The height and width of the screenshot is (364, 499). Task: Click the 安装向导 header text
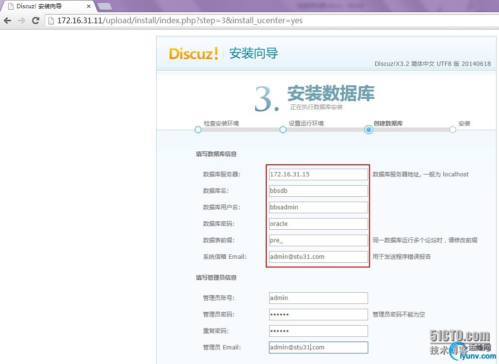[253, 53]
